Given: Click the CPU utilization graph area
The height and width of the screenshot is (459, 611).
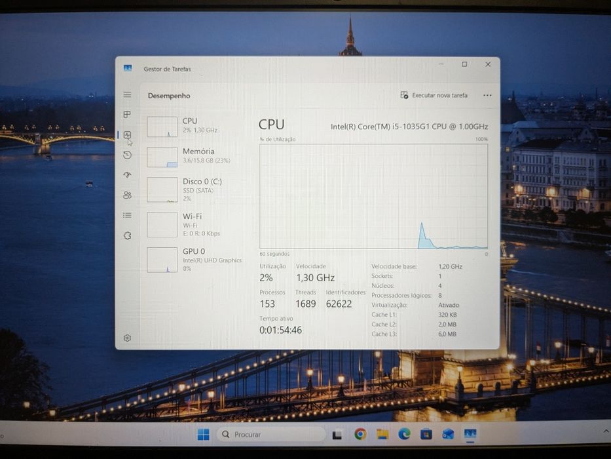Looking at the screenshot, I should [x=374, y=196].
